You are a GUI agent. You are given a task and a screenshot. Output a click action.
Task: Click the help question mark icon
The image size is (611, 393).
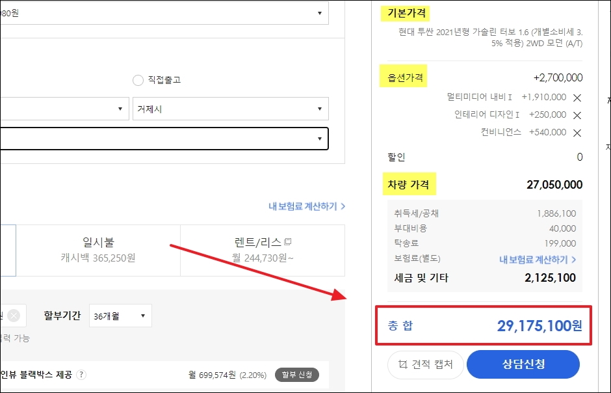(x=81, y=375)
